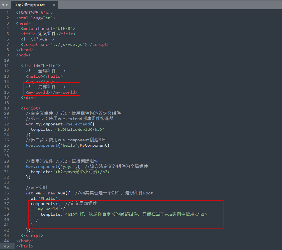Click the }); line closing the Vue instance
The image size is (282, 250).
click(29, 230)
